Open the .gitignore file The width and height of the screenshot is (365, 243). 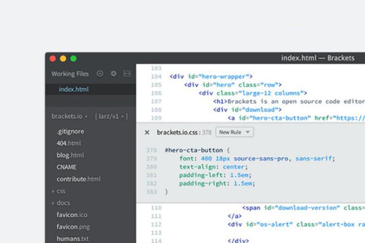[x=70, y=131]
